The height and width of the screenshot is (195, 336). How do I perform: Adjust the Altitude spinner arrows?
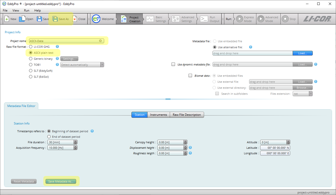(288, 142)
